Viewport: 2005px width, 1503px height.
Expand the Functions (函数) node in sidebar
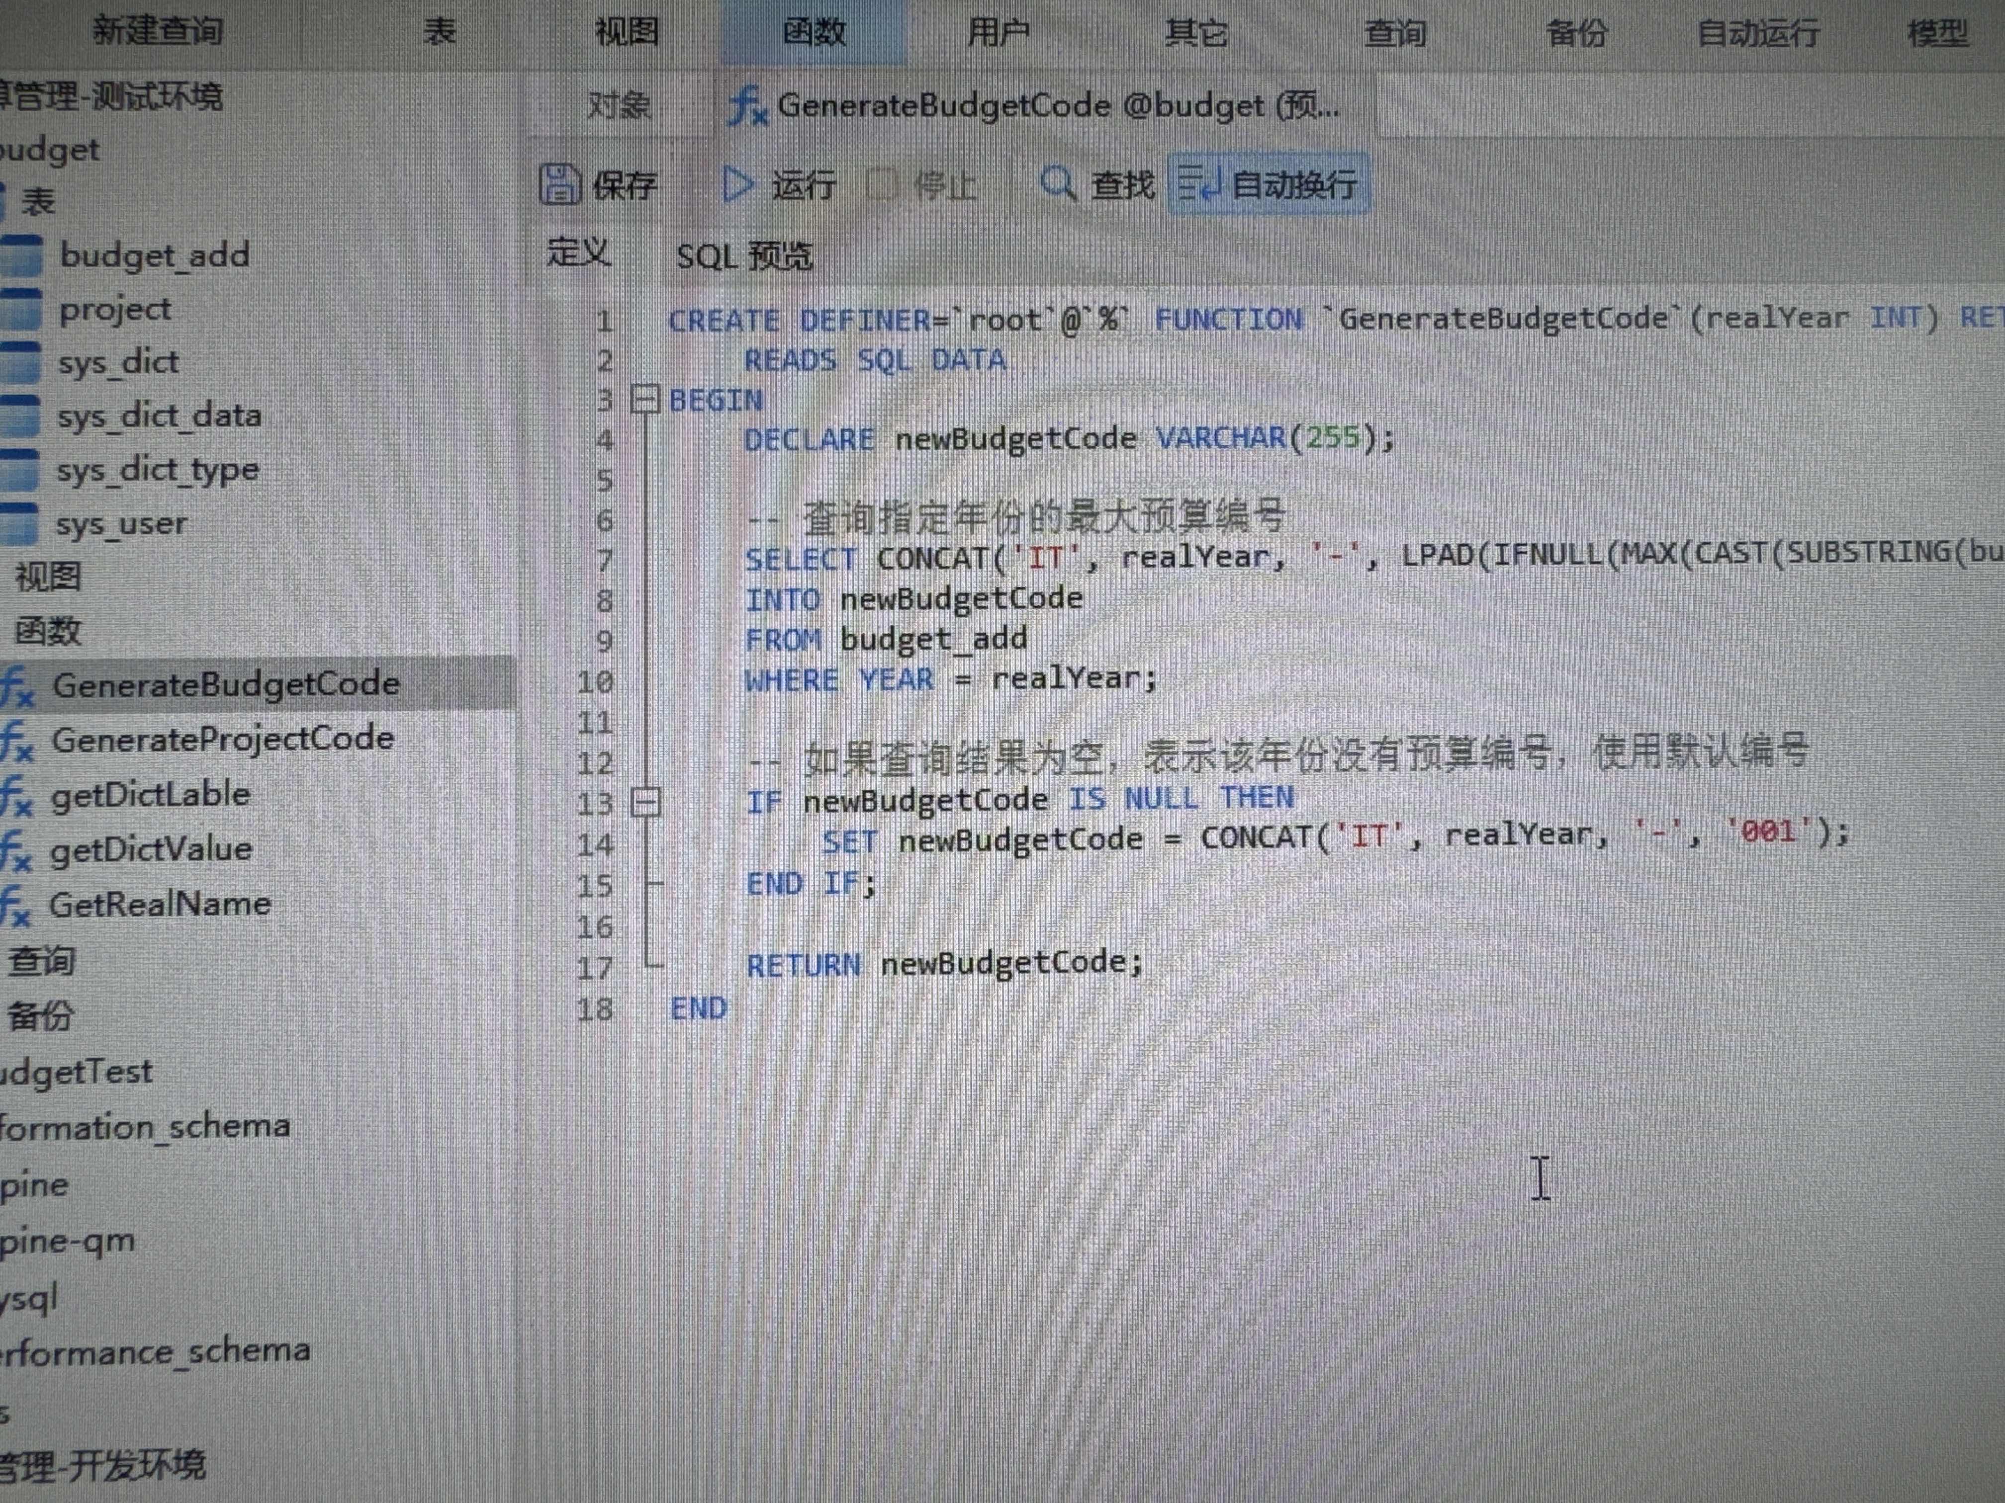click(x=48, y=631)
